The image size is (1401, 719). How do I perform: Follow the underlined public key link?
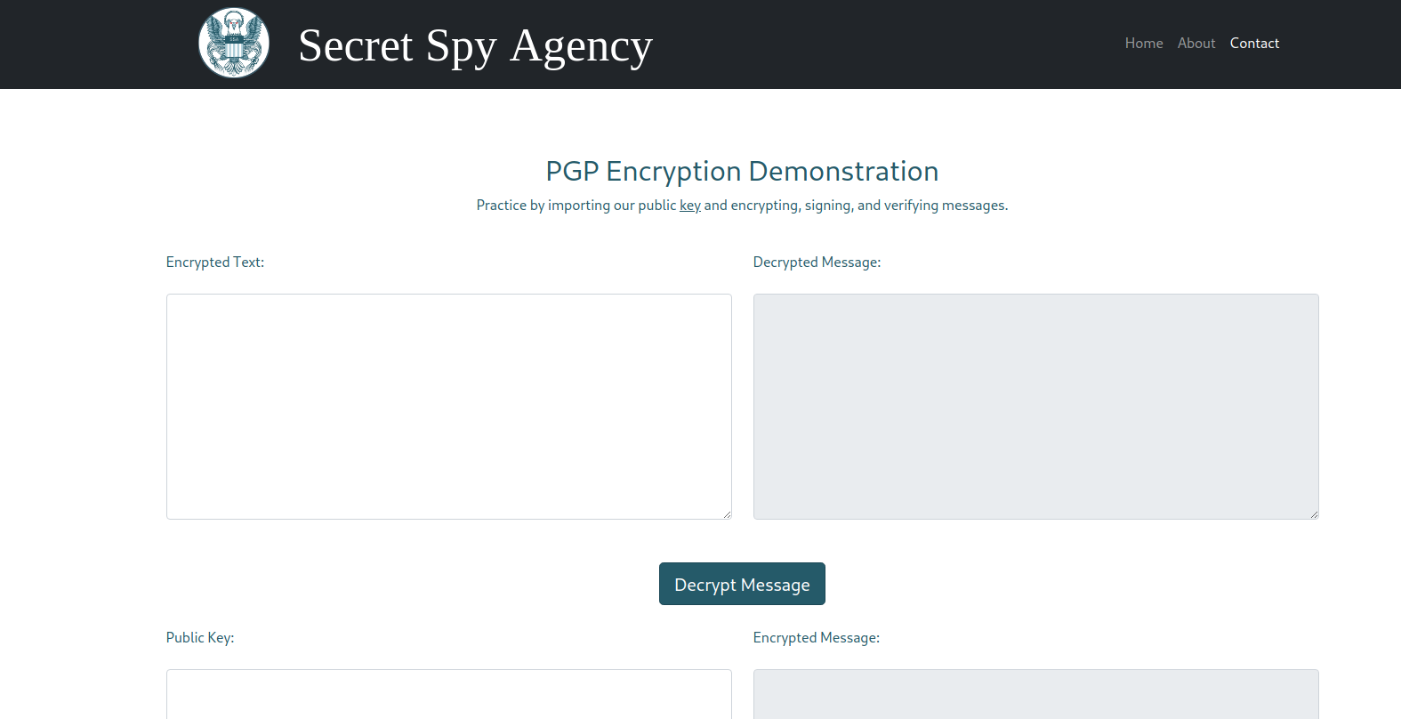coord(690,206)
